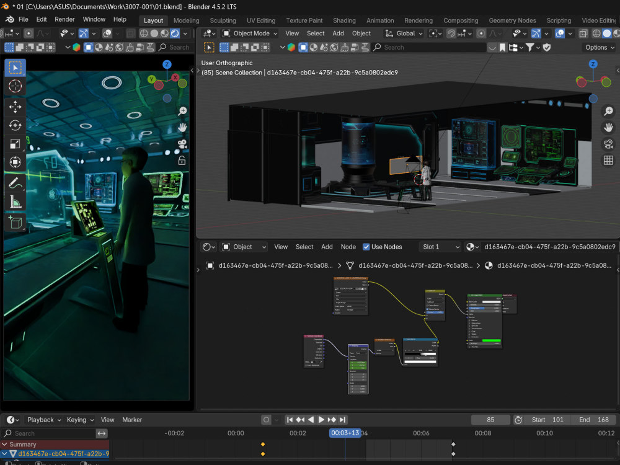Choose the Move tool in left toolbar

pos(15,107)
